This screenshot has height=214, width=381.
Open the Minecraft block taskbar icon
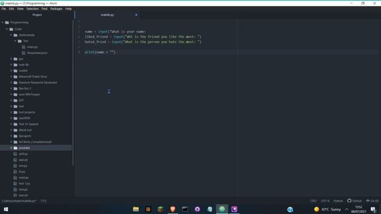(x=160, y=209)
